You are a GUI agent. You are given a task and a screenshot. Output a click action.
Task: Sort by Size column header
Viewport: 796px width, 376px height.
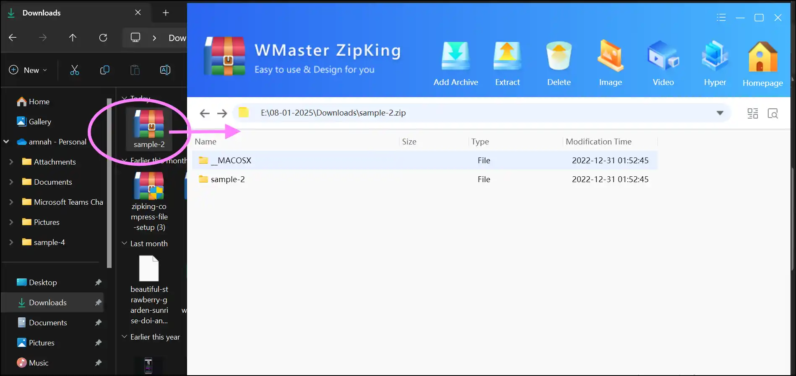pos(409,142)
